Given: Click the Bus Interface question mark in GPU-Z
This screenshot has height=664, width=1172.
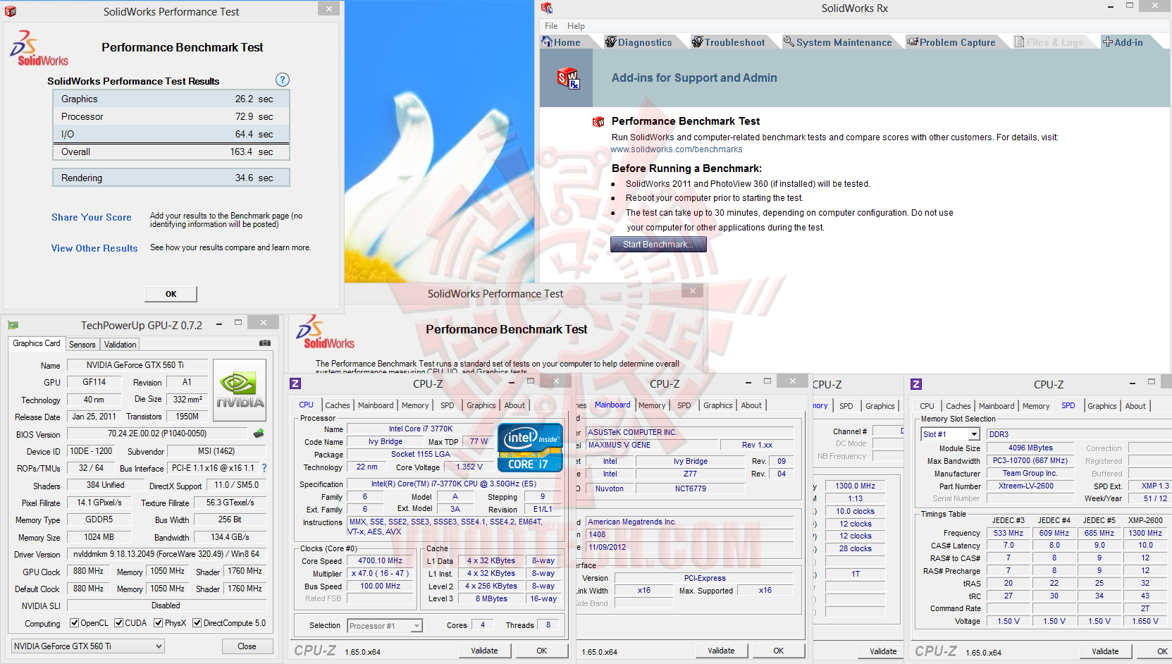Looking at the screenshot, I should [x=264, y=468].
